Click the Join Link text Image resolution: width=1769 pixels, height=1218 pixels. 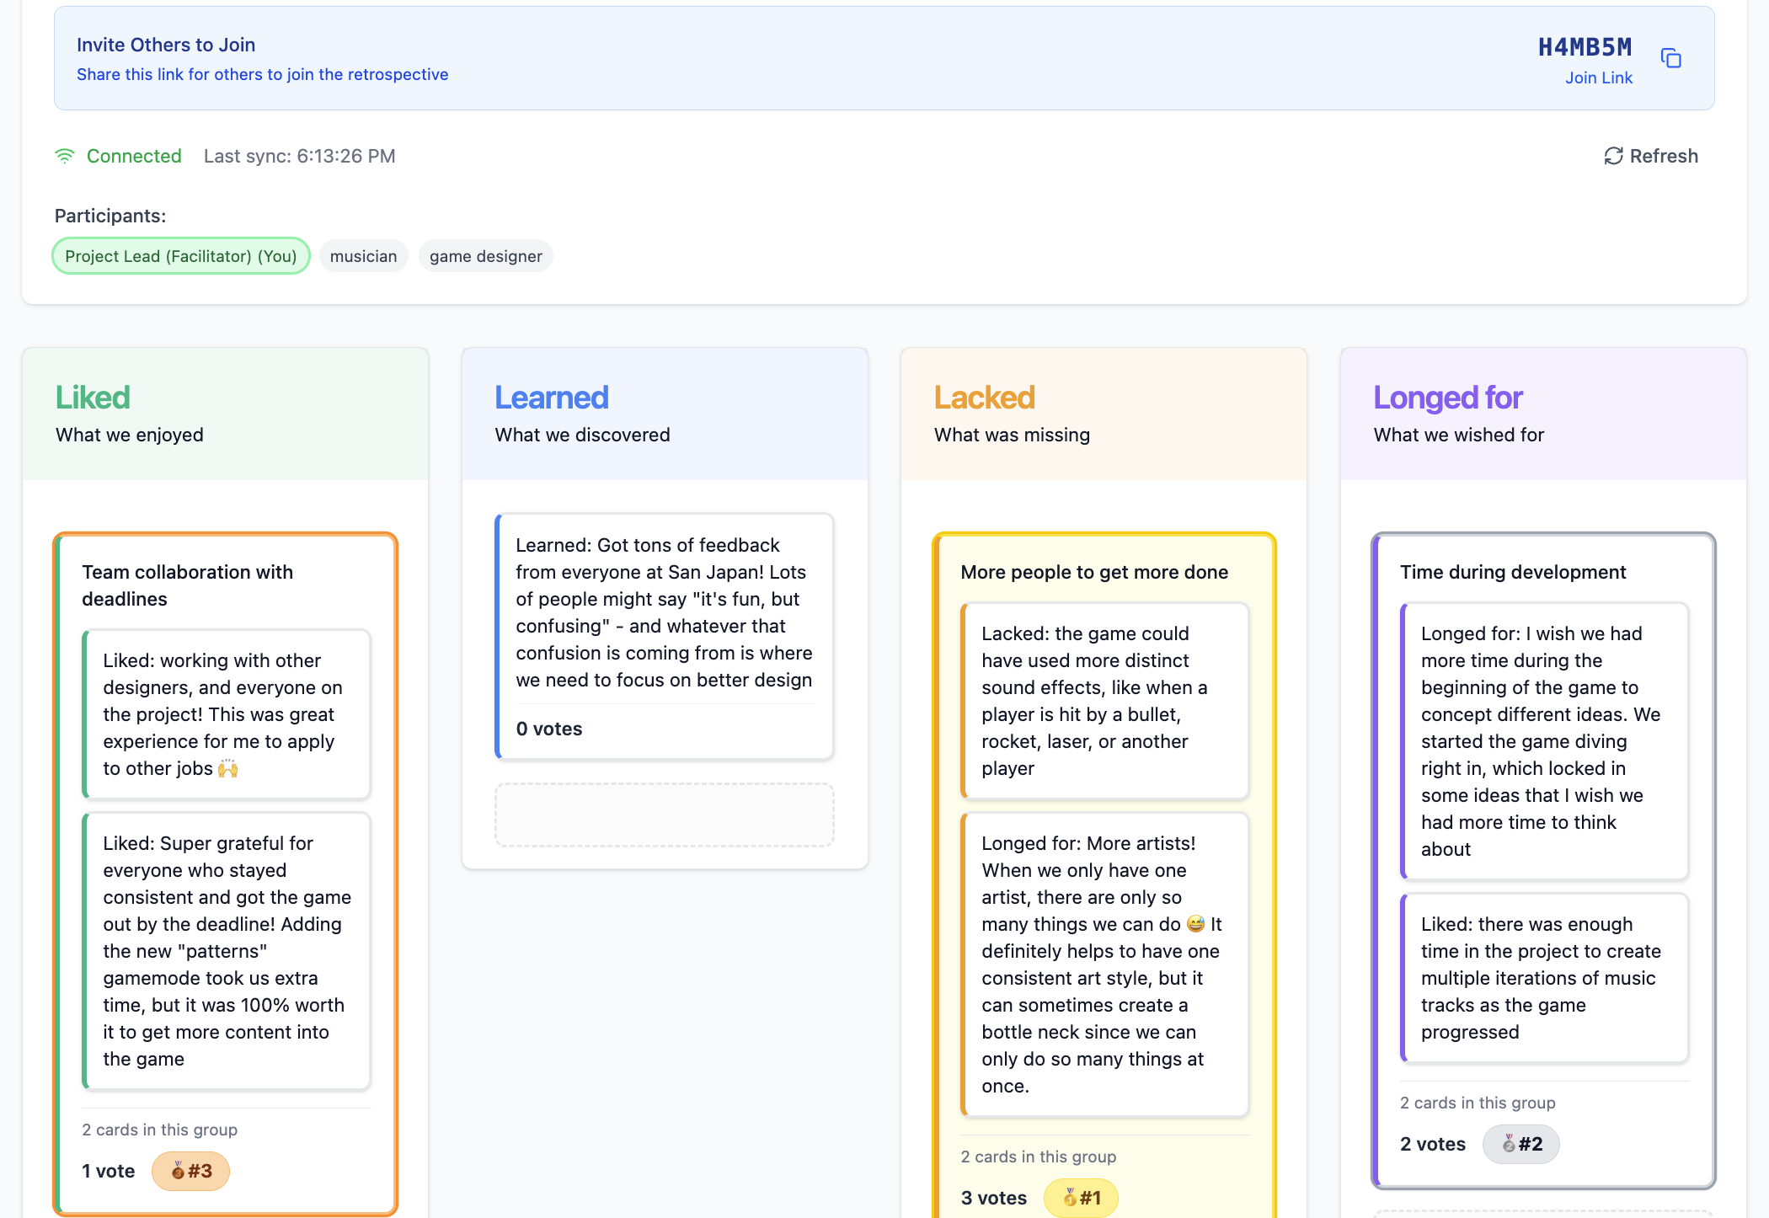[x=1598, y=77]
